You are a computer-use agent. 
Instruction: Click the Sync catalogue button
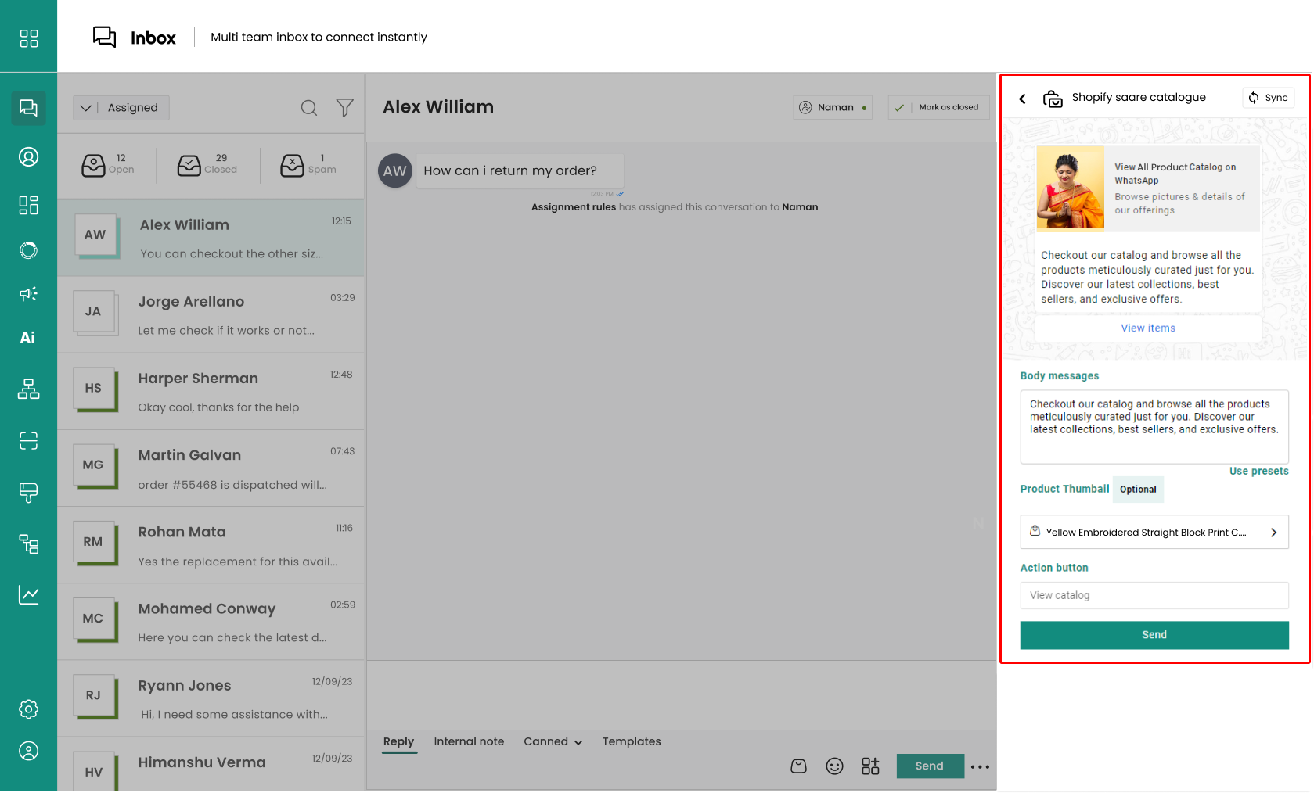(x=1268, y=98)
